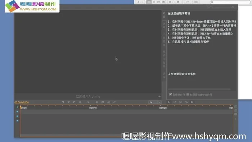
Task: Switch Finder to icon view
Action: click(149, 2)
